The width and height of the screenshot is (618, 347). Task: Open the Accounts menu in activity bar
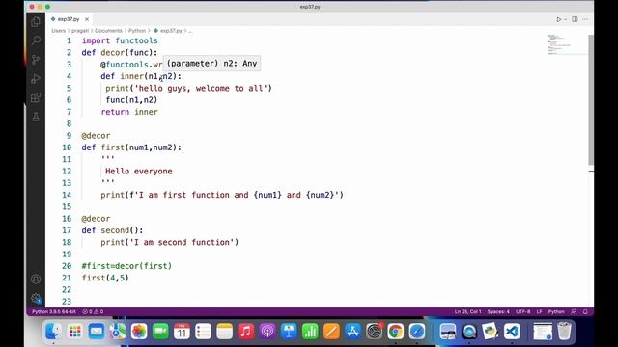pyautogui.click(x=36, y=279)
